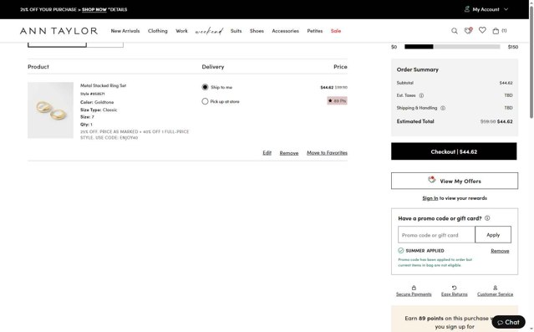Click the SUMMER APPLIED check icon
This screenshot has width=534, height=332.
pyautogui.click(x=401, y=251)
